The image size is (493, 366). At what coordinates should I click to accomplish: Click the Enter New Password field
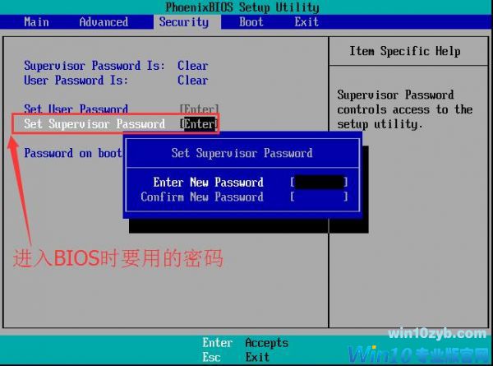click(x=319, y=183)
